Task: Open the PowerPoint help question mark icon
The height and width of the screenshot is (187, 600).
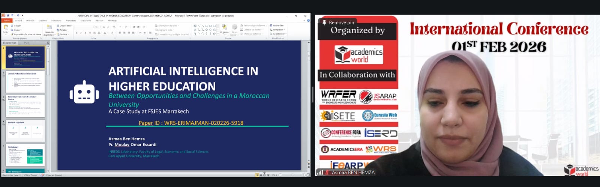Action: 309,21
